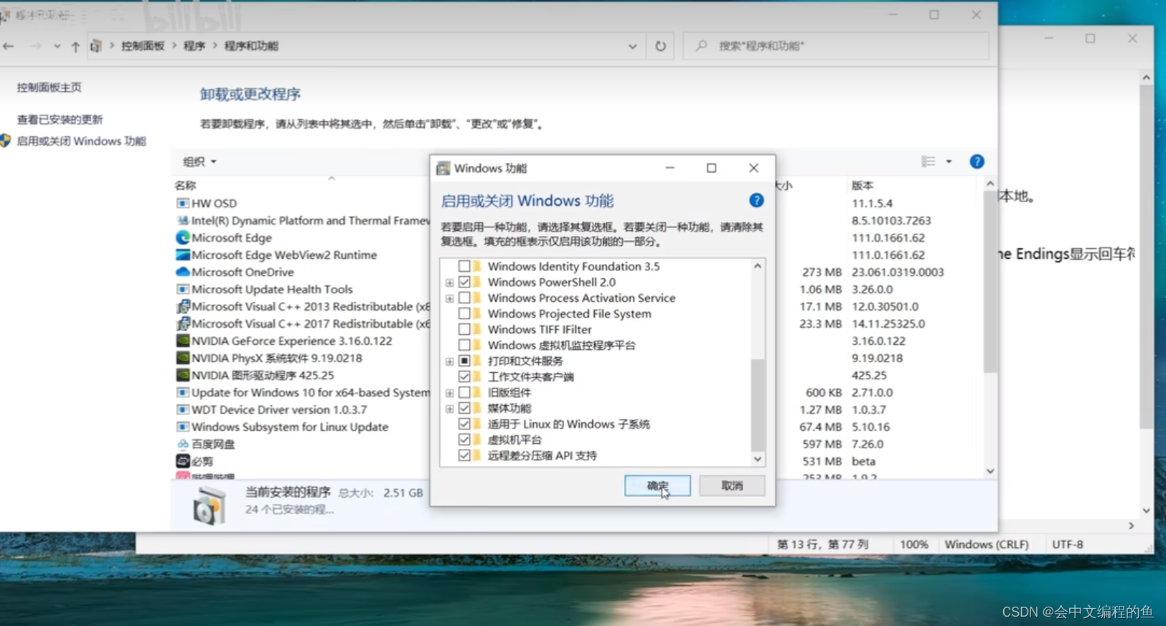Open 查看已安装的更新 link
This screenshot has width=1166, height=626.
(60, 120)
